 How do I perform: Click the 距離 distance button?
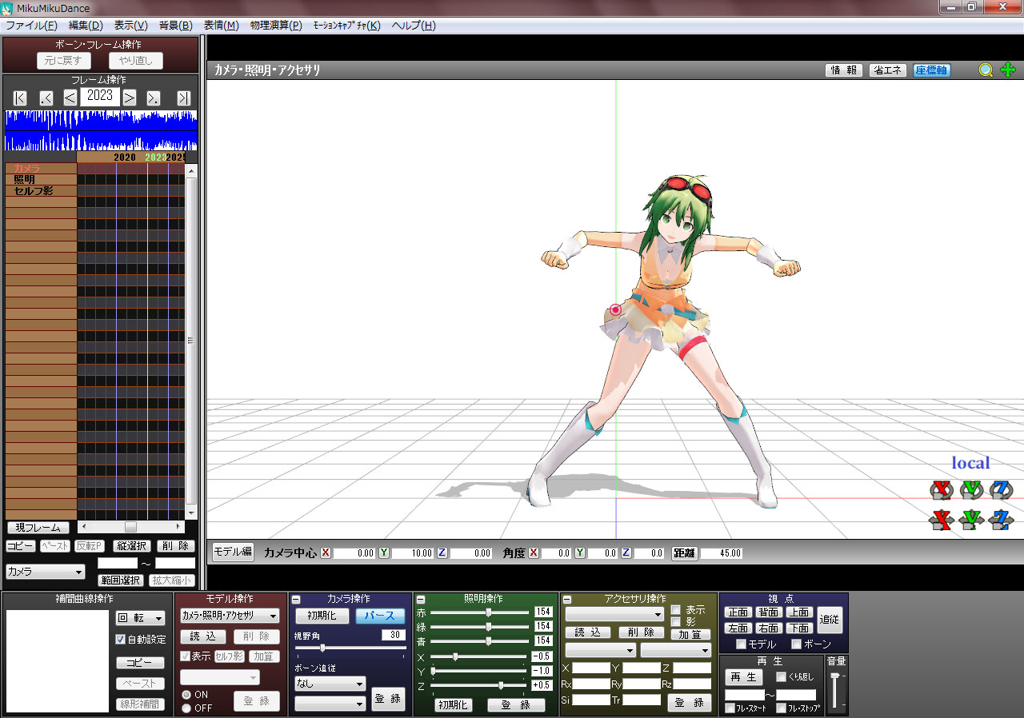tap(684, 552)
